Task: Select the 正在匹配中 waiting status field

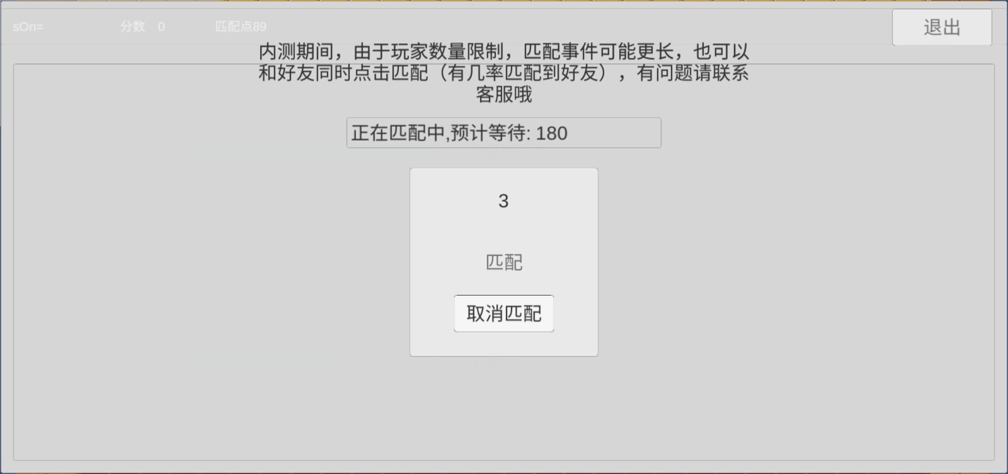Action: click(504, 133)
